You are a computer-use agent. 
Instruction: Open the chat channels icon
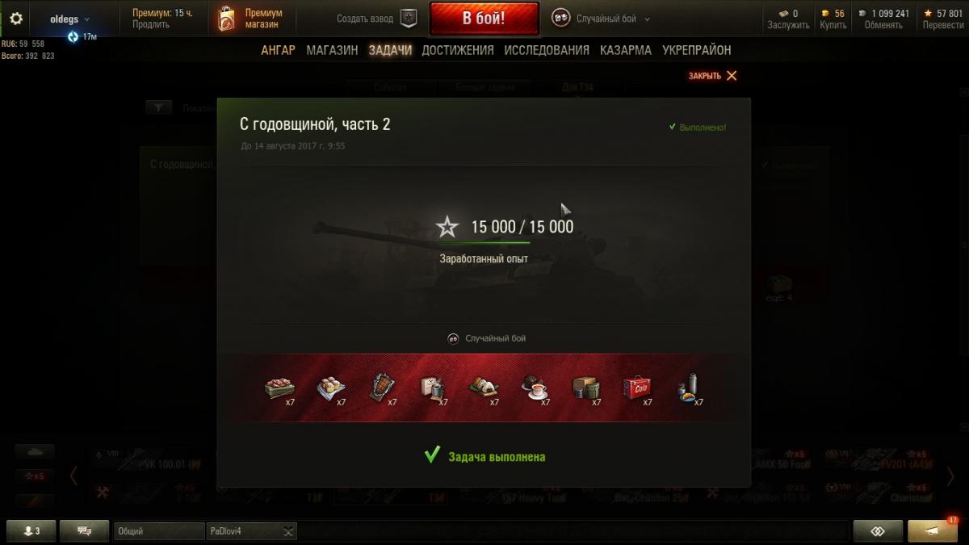click(x=84, y=530)
